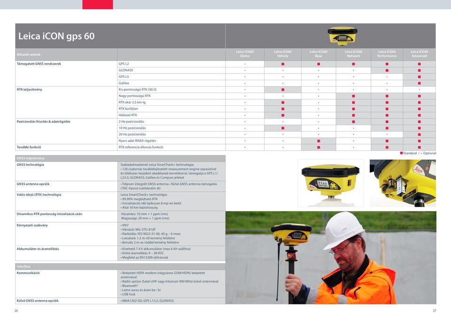The height and width of the screenshot is (313, 451).
Task: Click page number 26
Action: pyautogui.click(x=16, y=311)
